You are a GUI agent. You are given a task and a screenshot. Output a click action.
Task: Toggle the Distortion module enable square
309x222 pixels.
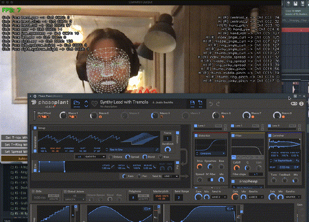pyautogui.click(x=196, y=136)
